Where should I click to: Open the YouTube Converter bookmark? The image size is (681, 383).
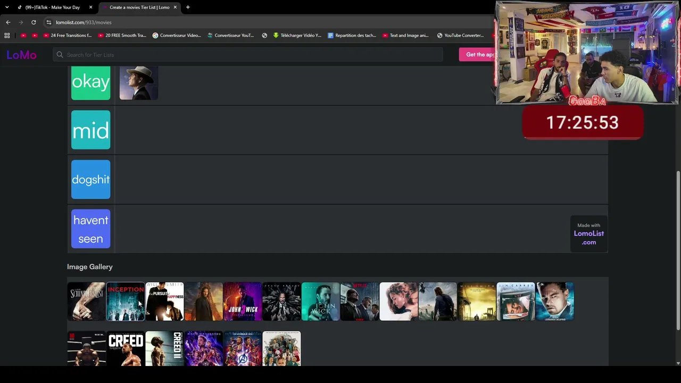pyautogui.click(x=460, y=36)
